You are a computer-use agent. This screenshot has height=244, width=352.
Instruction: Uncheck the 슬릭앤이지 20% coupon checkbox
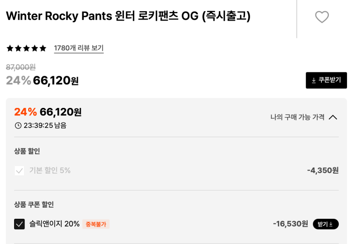coord(19,224)
